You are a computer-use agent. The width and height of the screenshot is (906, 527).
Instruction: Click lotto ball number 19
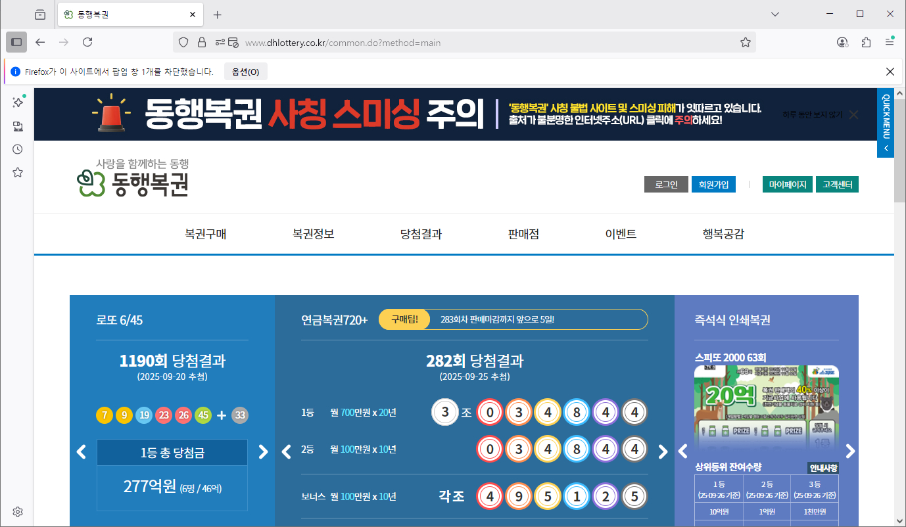coord(144,415)
